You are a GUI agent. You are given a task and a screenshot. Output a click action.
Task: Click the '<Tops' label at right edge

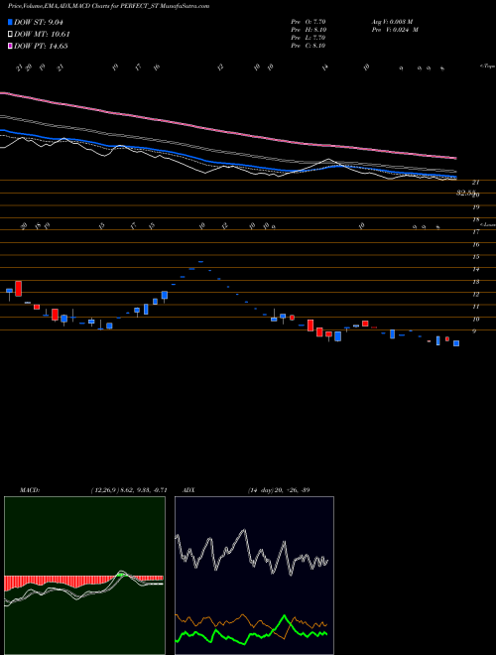(487, 66)
